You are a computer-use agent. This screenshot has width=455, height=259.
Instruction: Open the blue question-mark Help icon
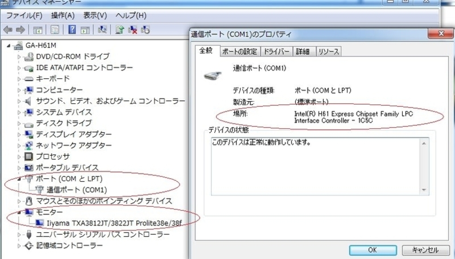pyautogui.click(x=72, y=30)
